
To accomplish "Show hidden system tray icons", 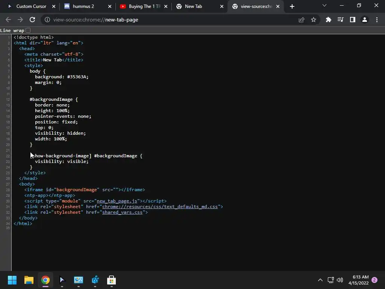I will tap(320, 280).
